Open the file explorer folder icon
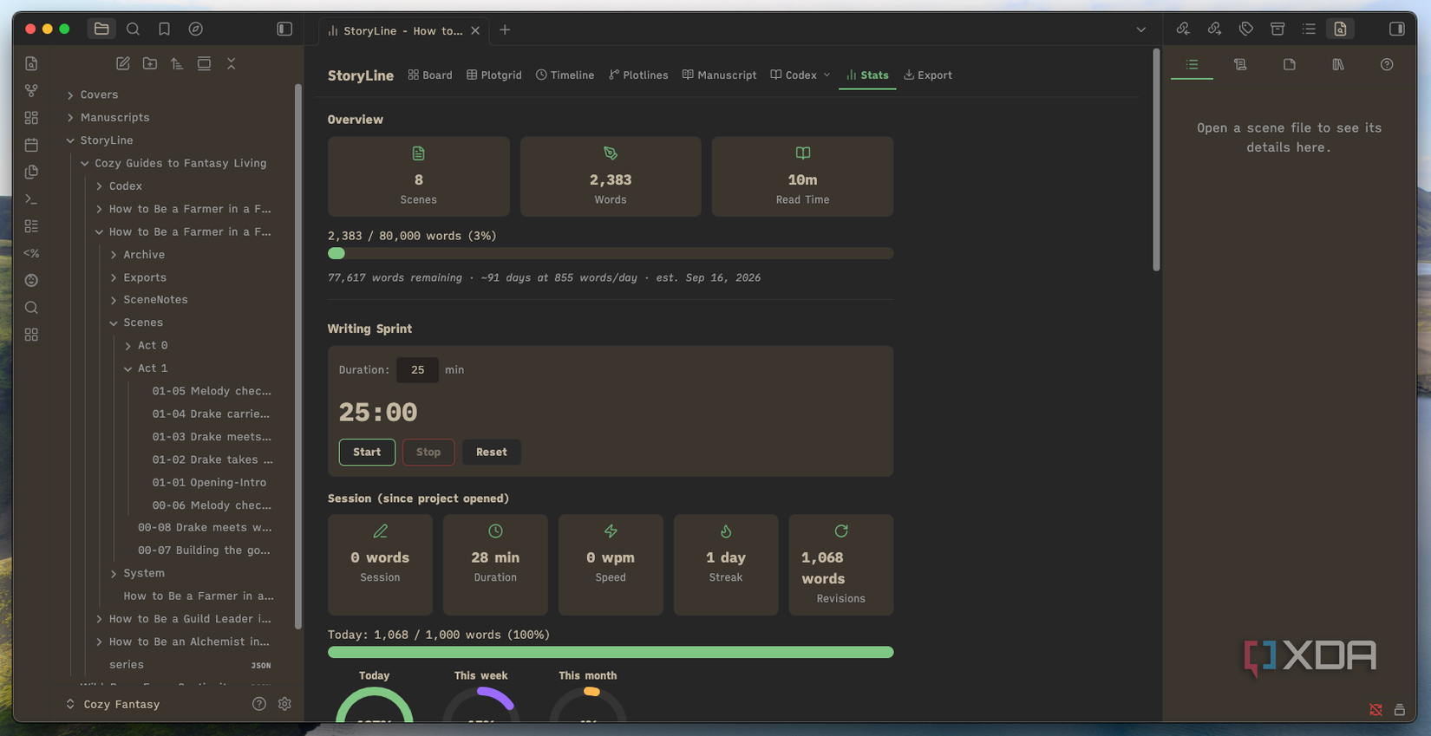 pos(101,29)
